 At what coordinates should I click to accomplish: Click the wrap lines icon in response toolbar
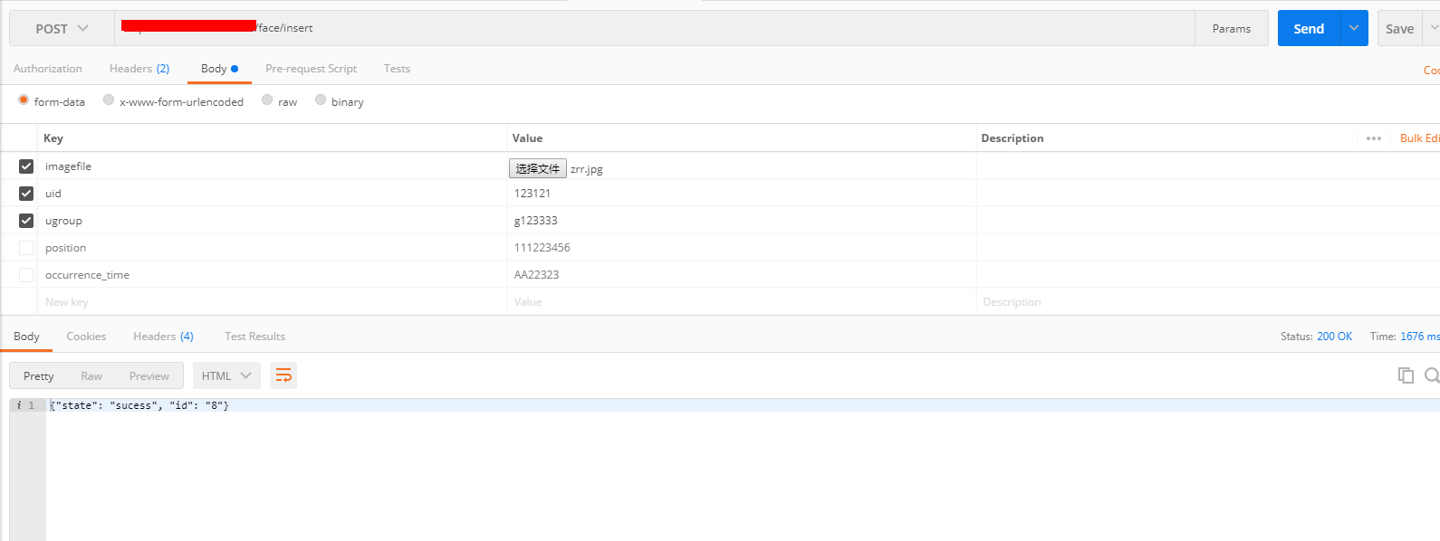pyautogui.click(x=283, y=375)
